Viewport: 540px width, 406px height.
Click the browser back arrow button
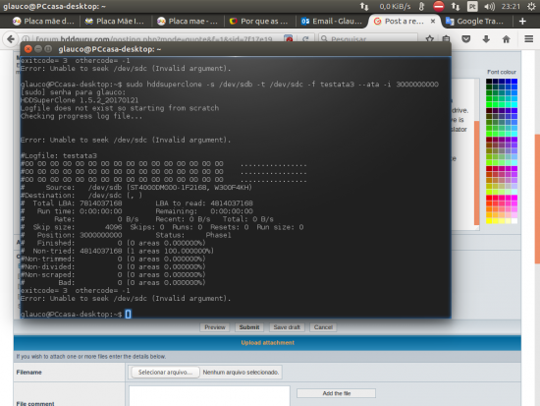point(11,39)
